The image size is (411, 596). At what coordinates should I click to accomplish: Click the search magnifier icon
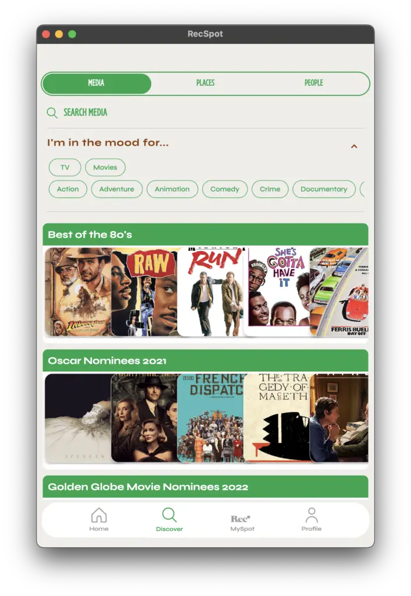pos(52,113)
